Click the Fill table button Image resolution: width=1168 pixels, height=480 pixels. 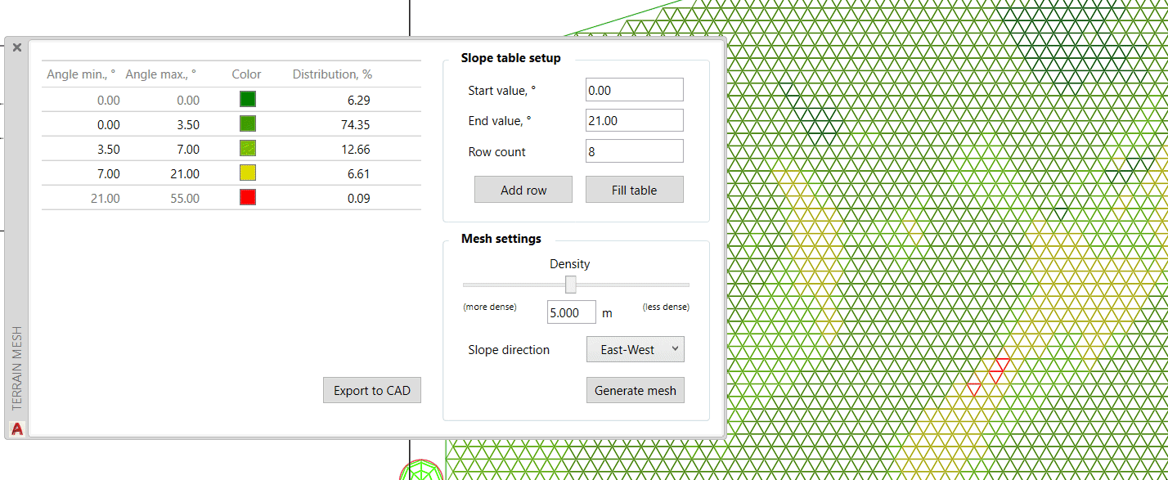pyautogui.click(x=634, y=190)
